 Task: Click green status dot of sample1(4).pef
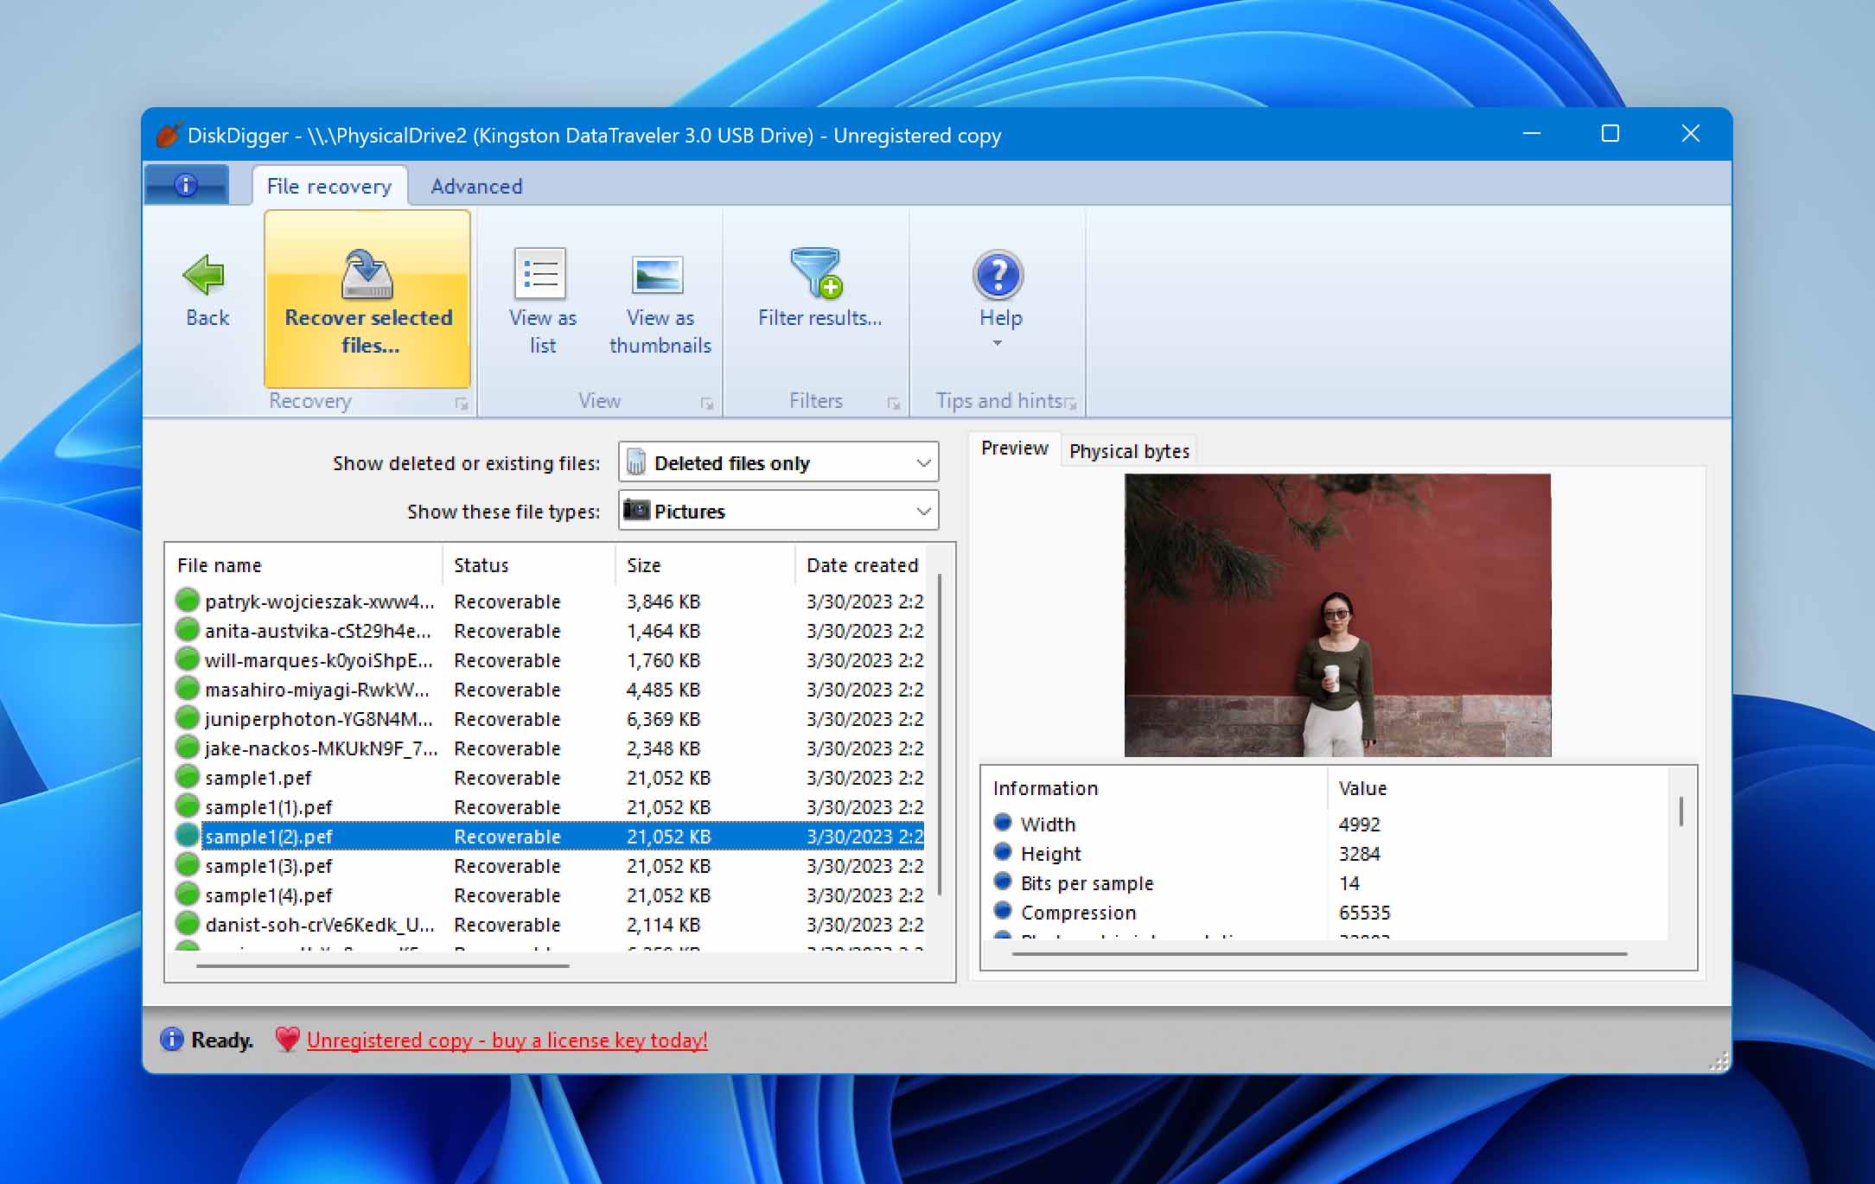click(x=187, y=894)
